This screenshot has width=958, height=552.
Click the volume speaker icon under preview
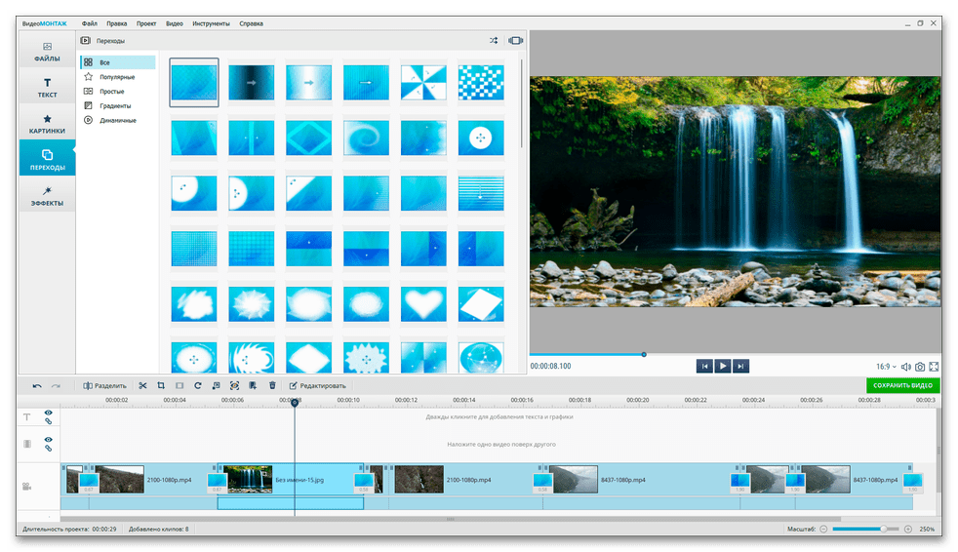click(905, 367)
